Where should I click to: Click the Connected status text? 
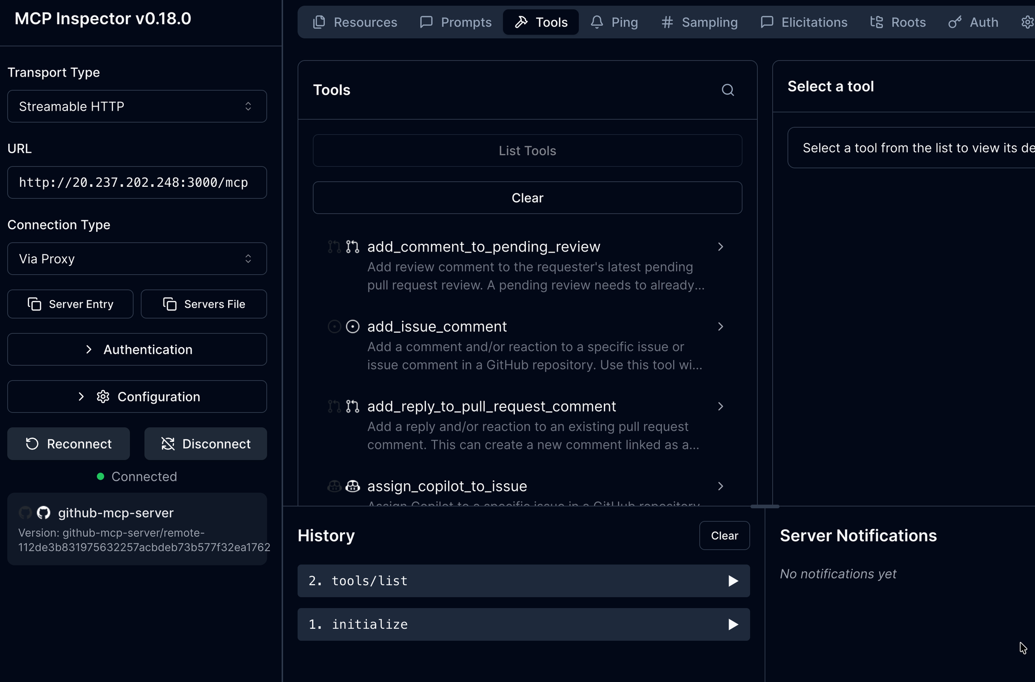(144, 477)
